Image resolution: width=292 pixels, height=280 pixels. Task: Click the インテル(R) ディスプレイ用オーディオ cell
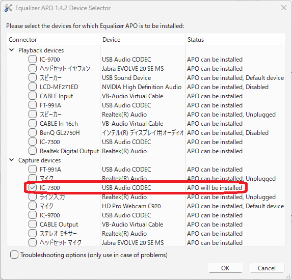[x=143, y=133]
